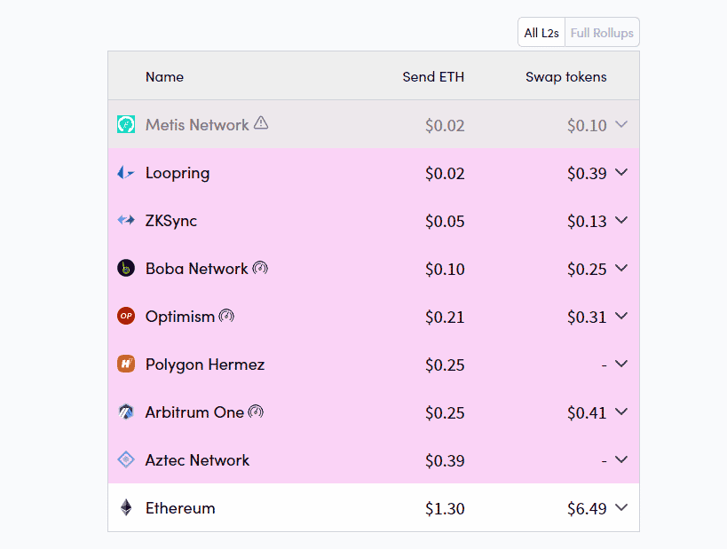727x549 pixels.
Task: Switch to the Full Rollups view
Action: tap(602, 33)
